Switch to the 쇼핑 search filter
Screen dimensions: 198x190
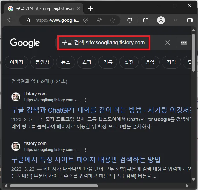pos(87,62)
